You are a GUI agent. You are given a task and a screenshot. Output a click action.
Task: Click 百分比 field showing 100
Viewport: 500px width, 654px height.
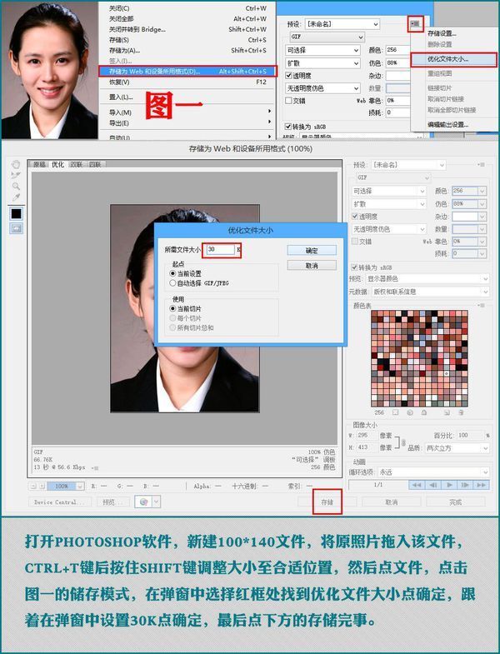point(469,435)
